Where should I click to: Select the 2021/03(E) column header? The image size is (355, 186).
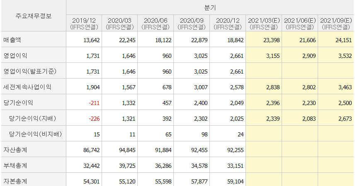264,24
